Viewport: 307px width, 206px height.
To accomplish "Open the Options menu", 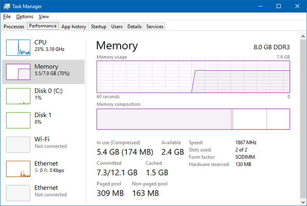I will coord(24,16).
